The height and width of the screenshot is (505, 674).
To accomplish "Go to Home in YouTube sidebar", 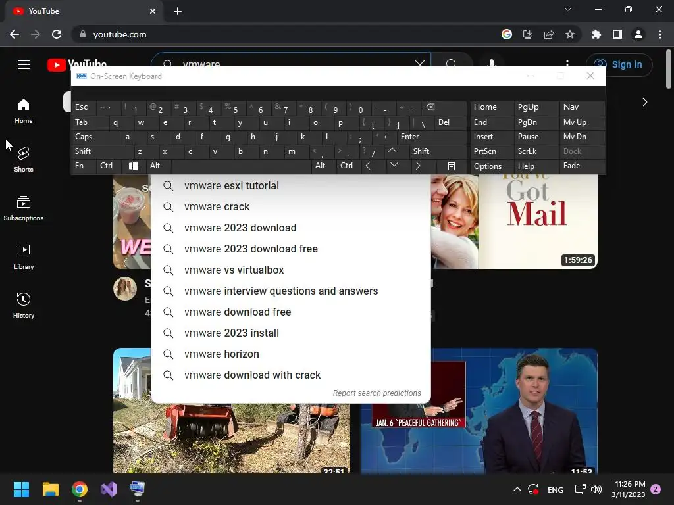I will (24, 110).
